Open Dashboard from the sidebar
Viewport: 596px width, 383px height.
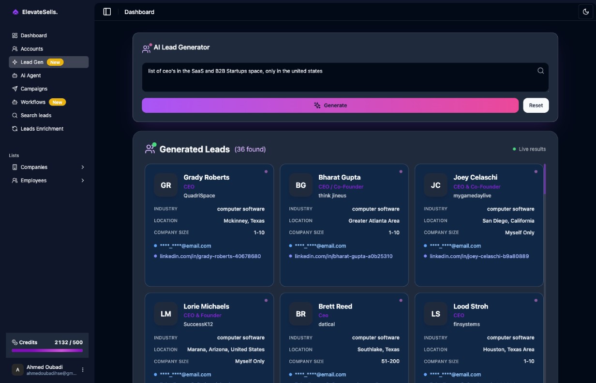pos(33,35)
